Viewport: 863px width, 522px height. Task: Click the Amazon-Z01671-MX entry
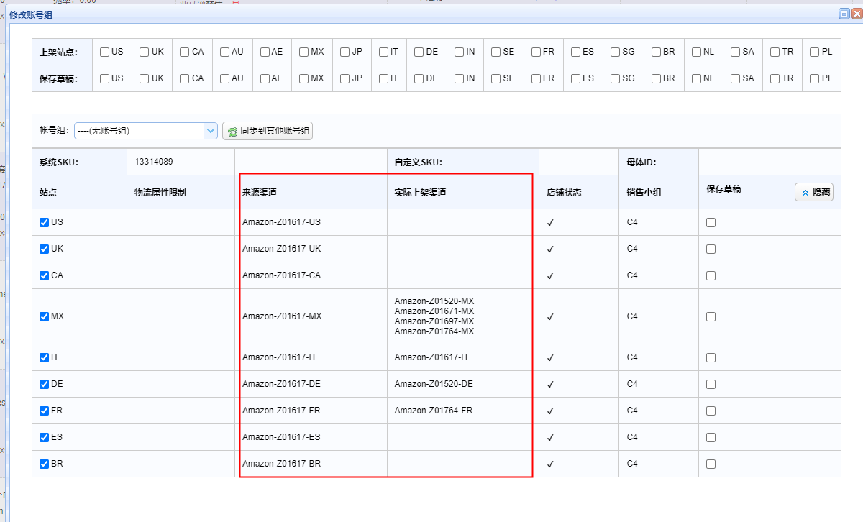click(434, 311)
